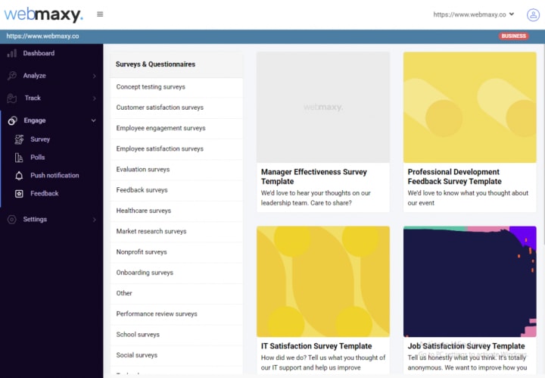Open Feedback under Engage
The width and height of the screenshot is (545, 378).
44,193
